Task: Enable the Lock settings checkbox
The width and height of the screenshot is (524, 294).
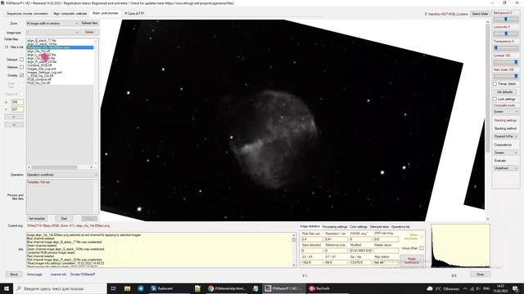Action: (x=495, y=99)
